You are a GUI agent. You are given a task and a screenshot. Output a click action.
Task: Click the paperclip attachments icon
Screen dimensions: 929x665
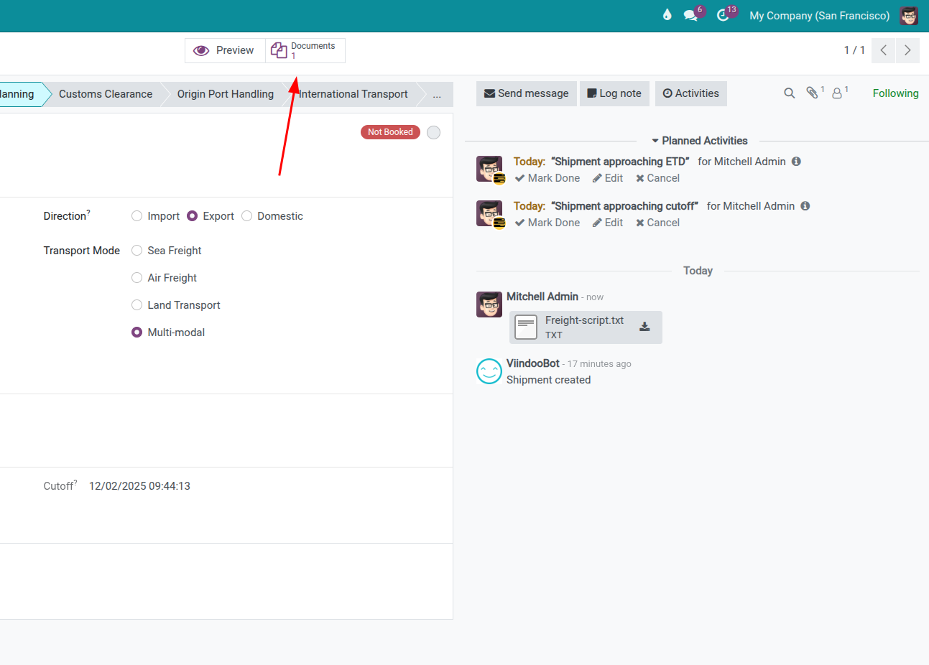812,93
